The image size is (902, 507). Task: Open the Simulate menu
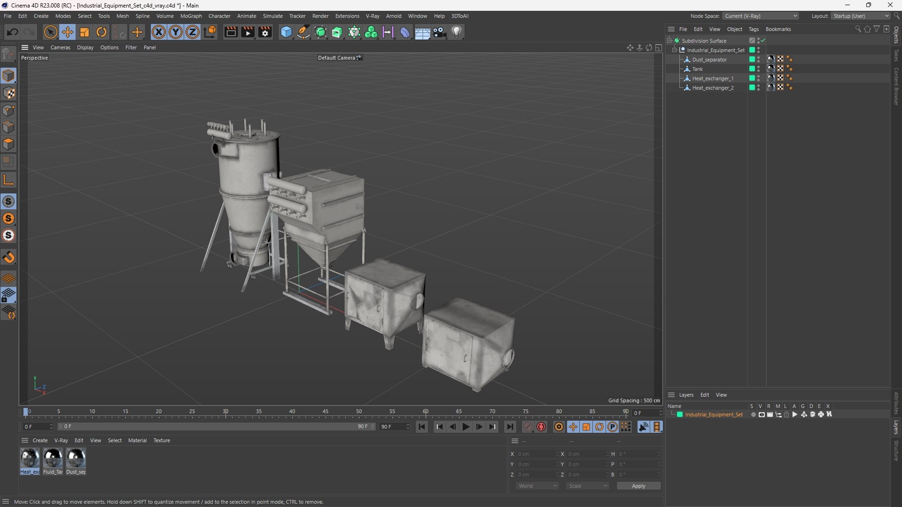pos(272,16)
